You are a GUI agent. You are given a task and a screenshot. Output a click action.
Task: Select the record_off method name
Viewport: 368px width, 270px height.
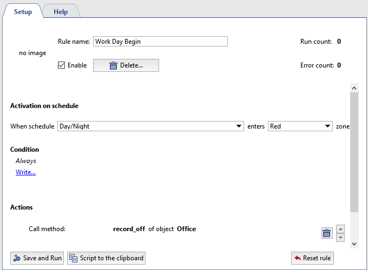pos(129,229)
